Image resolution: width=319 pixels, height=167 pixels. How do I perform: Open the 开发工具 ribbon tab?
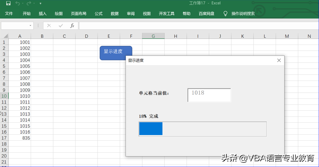(x=167, y=14)
